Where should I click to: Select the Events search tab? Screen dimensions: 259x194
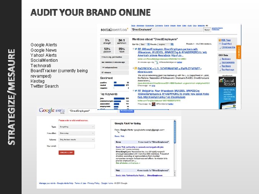[167, 26]
